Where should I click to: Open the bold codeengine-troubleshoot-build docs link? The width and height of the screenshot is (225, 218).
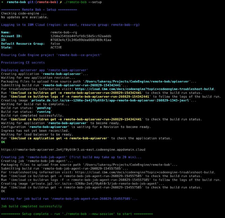(x=145, y=89)
